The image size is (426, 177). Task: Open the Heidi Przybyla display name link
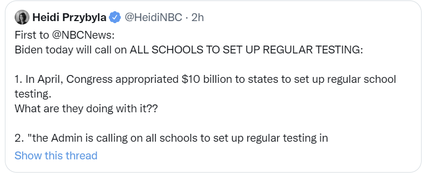[x=70, y=17]
